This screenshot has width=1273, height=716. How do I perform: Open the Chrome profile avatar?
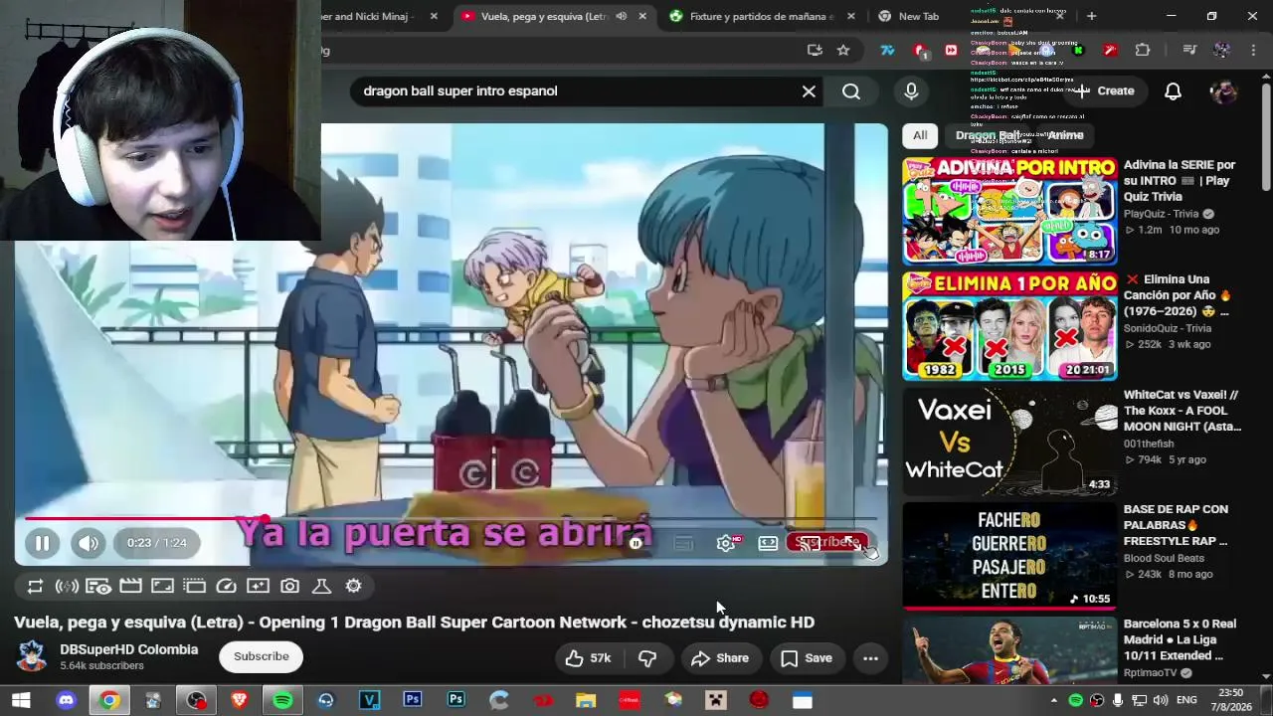(1222, 50)
